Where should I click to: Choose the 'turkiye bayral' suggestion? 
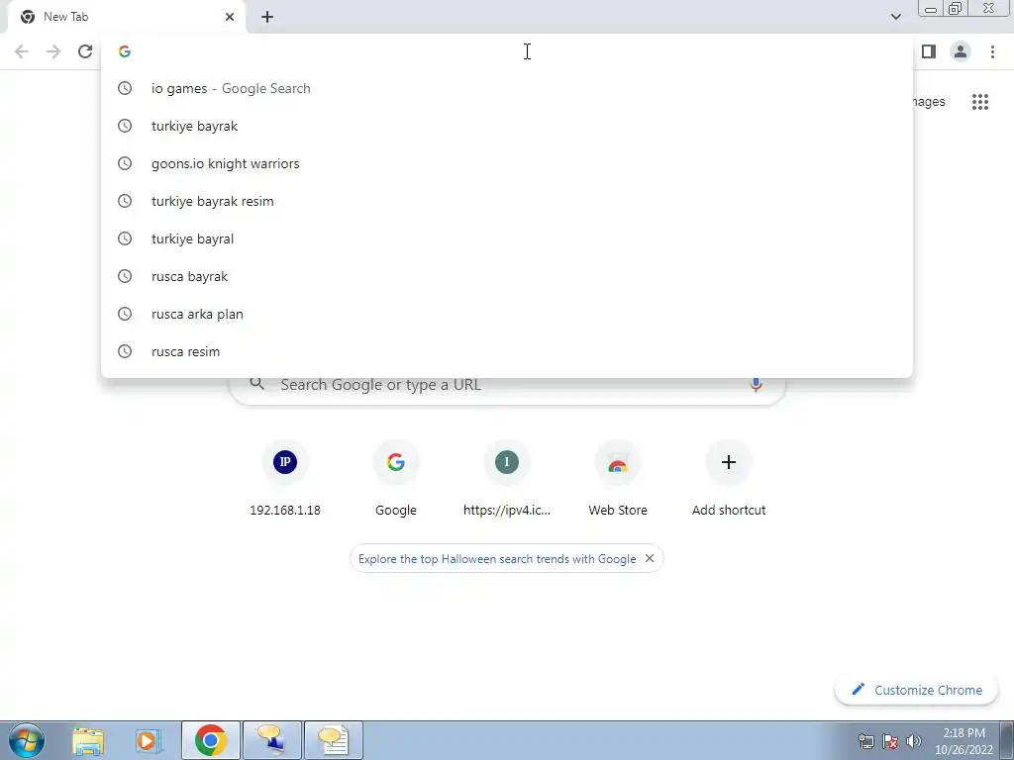507,238
